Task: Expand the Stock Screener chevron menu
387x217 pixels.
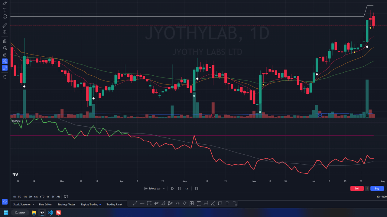Action: (34, 204)
